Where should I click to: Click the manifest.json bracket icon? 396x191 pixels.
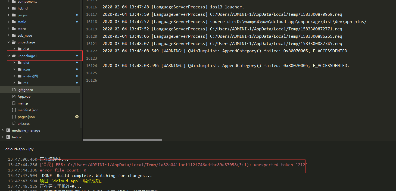[14, 110]
